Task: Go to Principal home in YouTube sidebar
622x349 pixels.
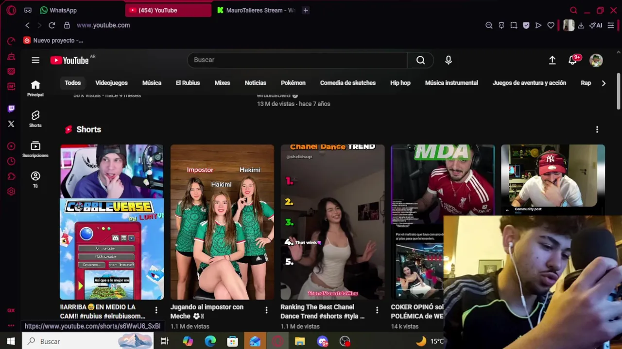Action: click(x=35, y=89)
